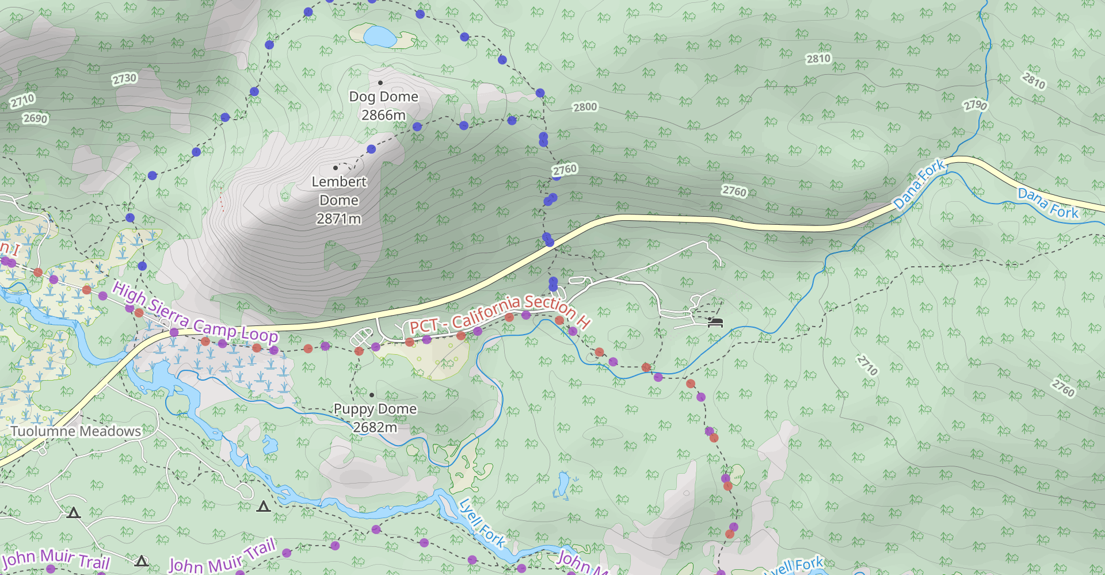The height and width of the screenshot is (575, 1105).
Task: Click the lodging bed icon on the map
Action: pos(715,322)
